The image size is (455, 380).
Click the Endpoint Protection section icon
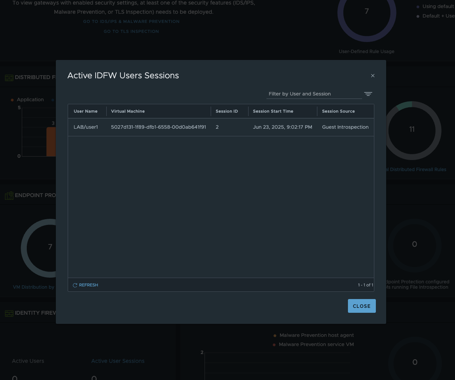coord(9,196)
